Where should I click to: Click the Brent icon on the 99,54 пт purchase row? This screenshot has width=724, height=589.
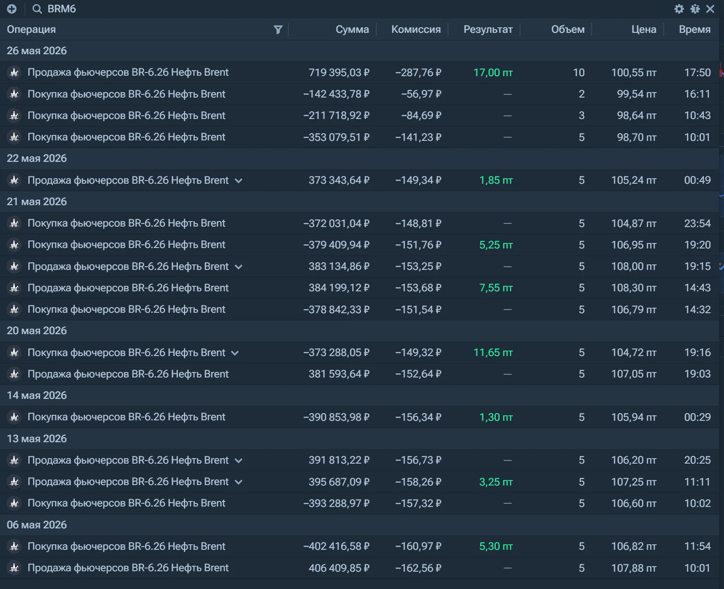(x=15, y=94)
